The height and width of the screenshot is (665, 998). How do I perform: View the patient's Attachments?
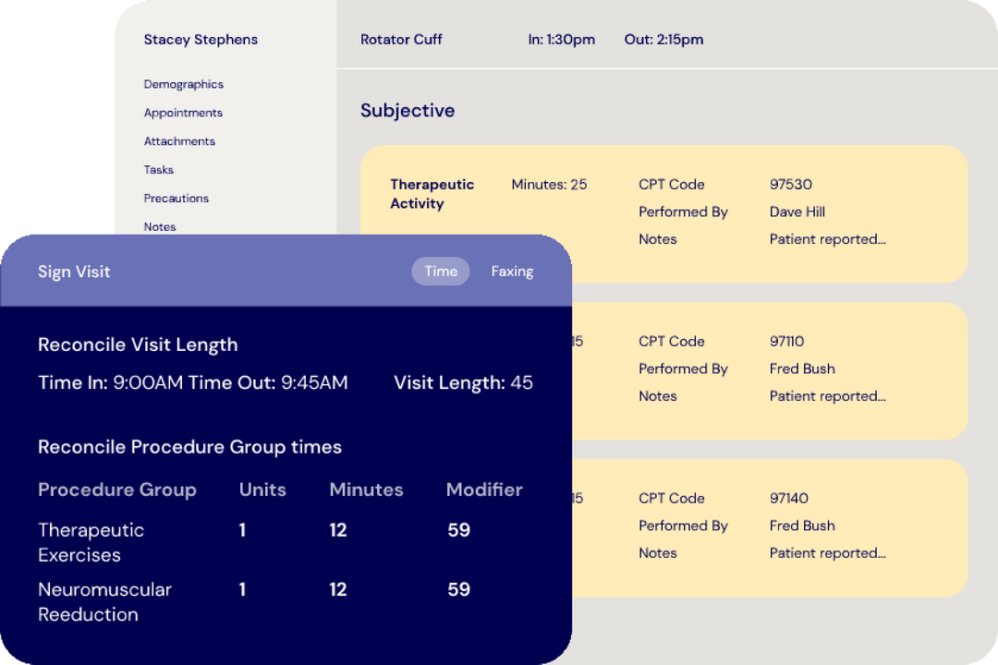179,141
